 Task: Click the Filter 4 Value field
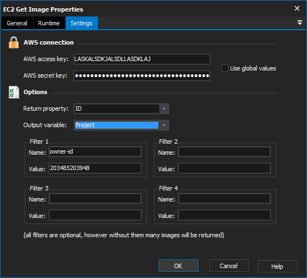224,215
